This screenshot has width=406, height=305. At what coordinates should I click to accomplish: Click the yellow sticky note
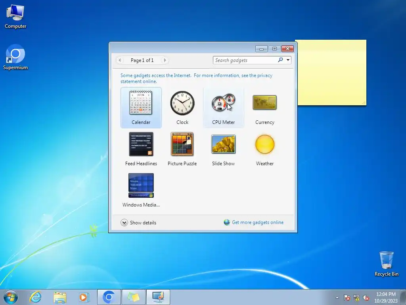pos(332,73)
